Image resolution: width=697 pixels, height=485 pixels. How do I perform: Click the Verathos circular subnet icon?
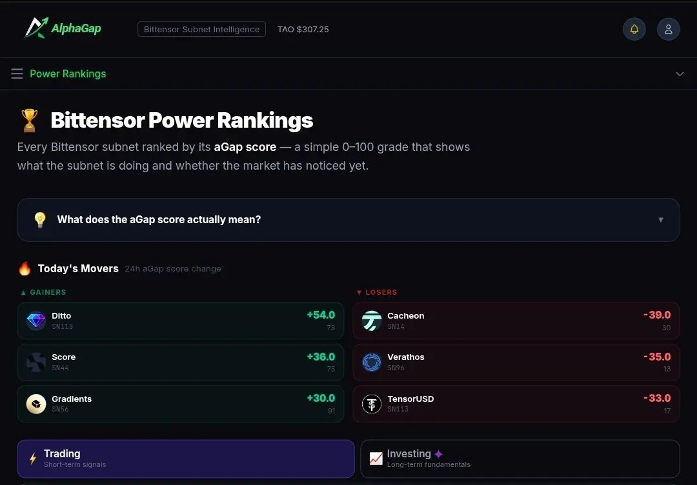click(372, 362)
